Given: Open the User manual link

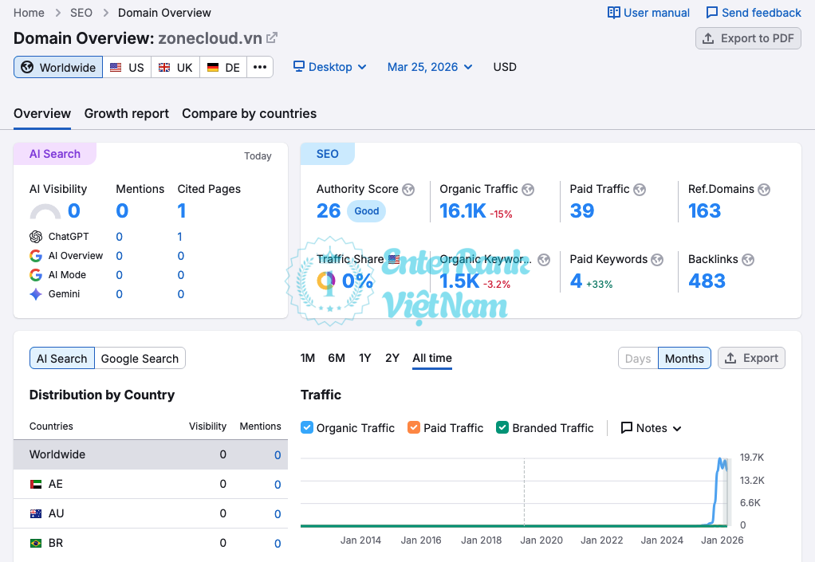Looking at the screenshot, I should tap(648, 12).
